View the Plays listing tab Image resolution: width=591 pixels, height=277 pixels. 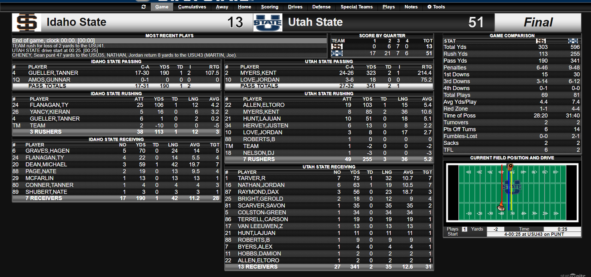[388, 7]
